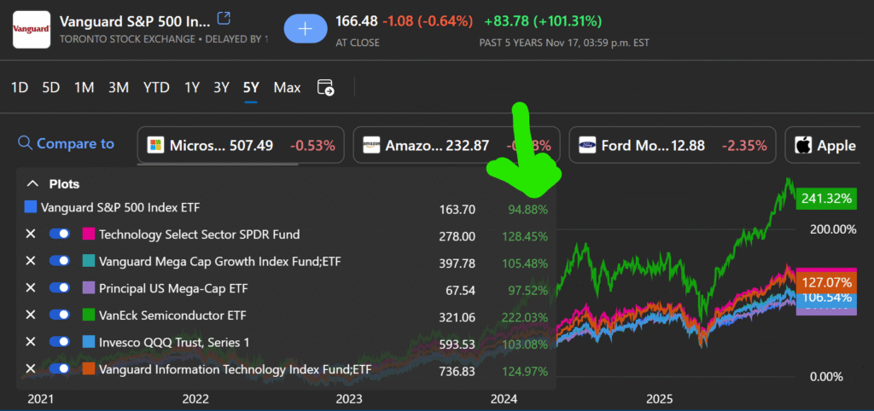Toggle Vanguard Mega Cap Growth visibility switch

coord(59,261)
